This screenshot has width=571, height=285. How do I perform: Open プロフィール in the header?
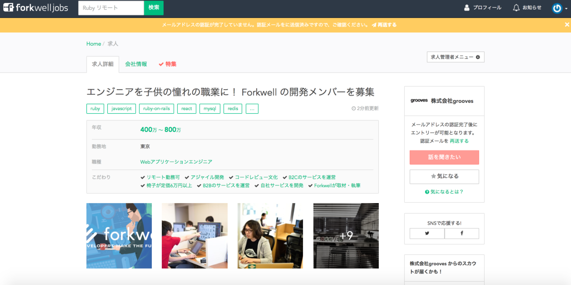tap(483, 8)
